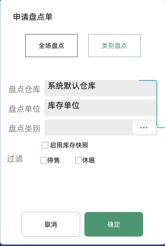
Task: Click the 停售 label text
Action: (x=54, y=160)
